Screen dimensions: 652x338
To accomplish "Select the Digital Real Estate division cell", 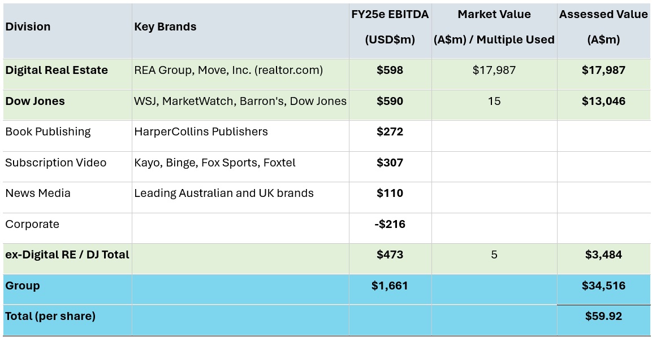I will click(x=57, y=70).
